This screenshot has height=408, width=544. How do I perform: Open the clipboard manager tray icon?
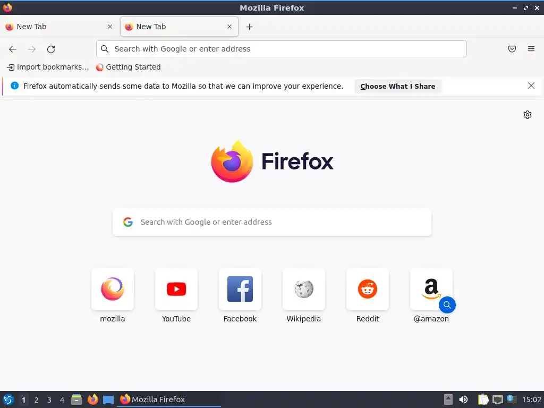coord(483,399)
